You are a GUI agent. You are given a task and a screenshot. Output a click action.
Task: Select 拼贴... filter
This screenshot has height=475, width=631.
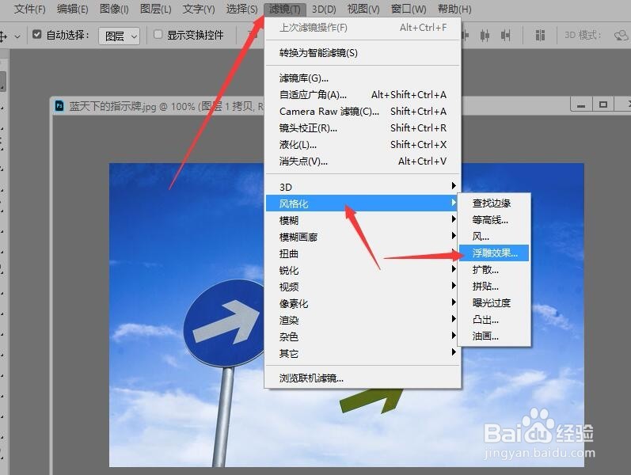pos(494,287)
